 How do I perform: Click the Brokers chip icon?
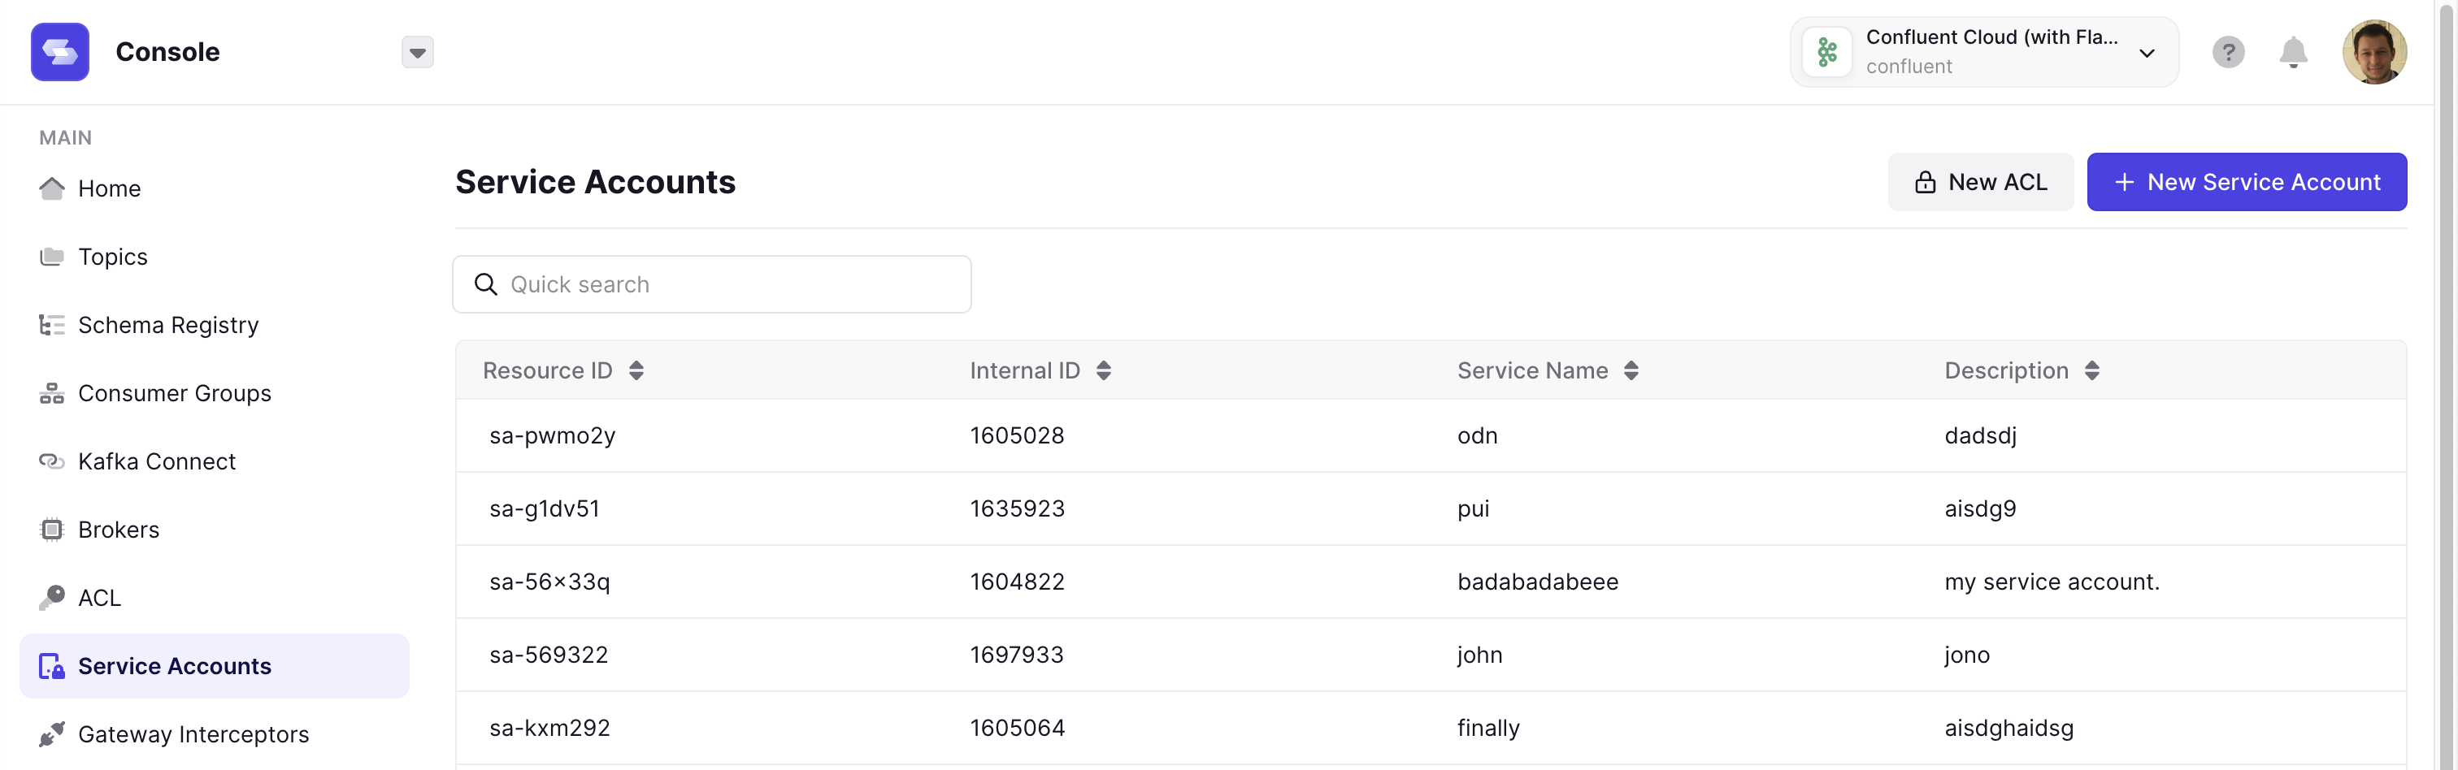(51, 530)
